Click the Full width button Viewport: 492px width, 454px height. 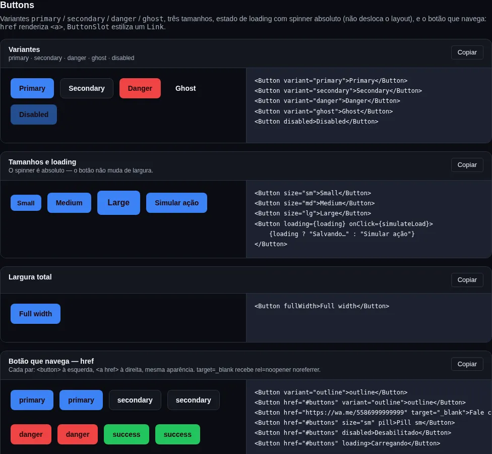(x=35, y=314)
